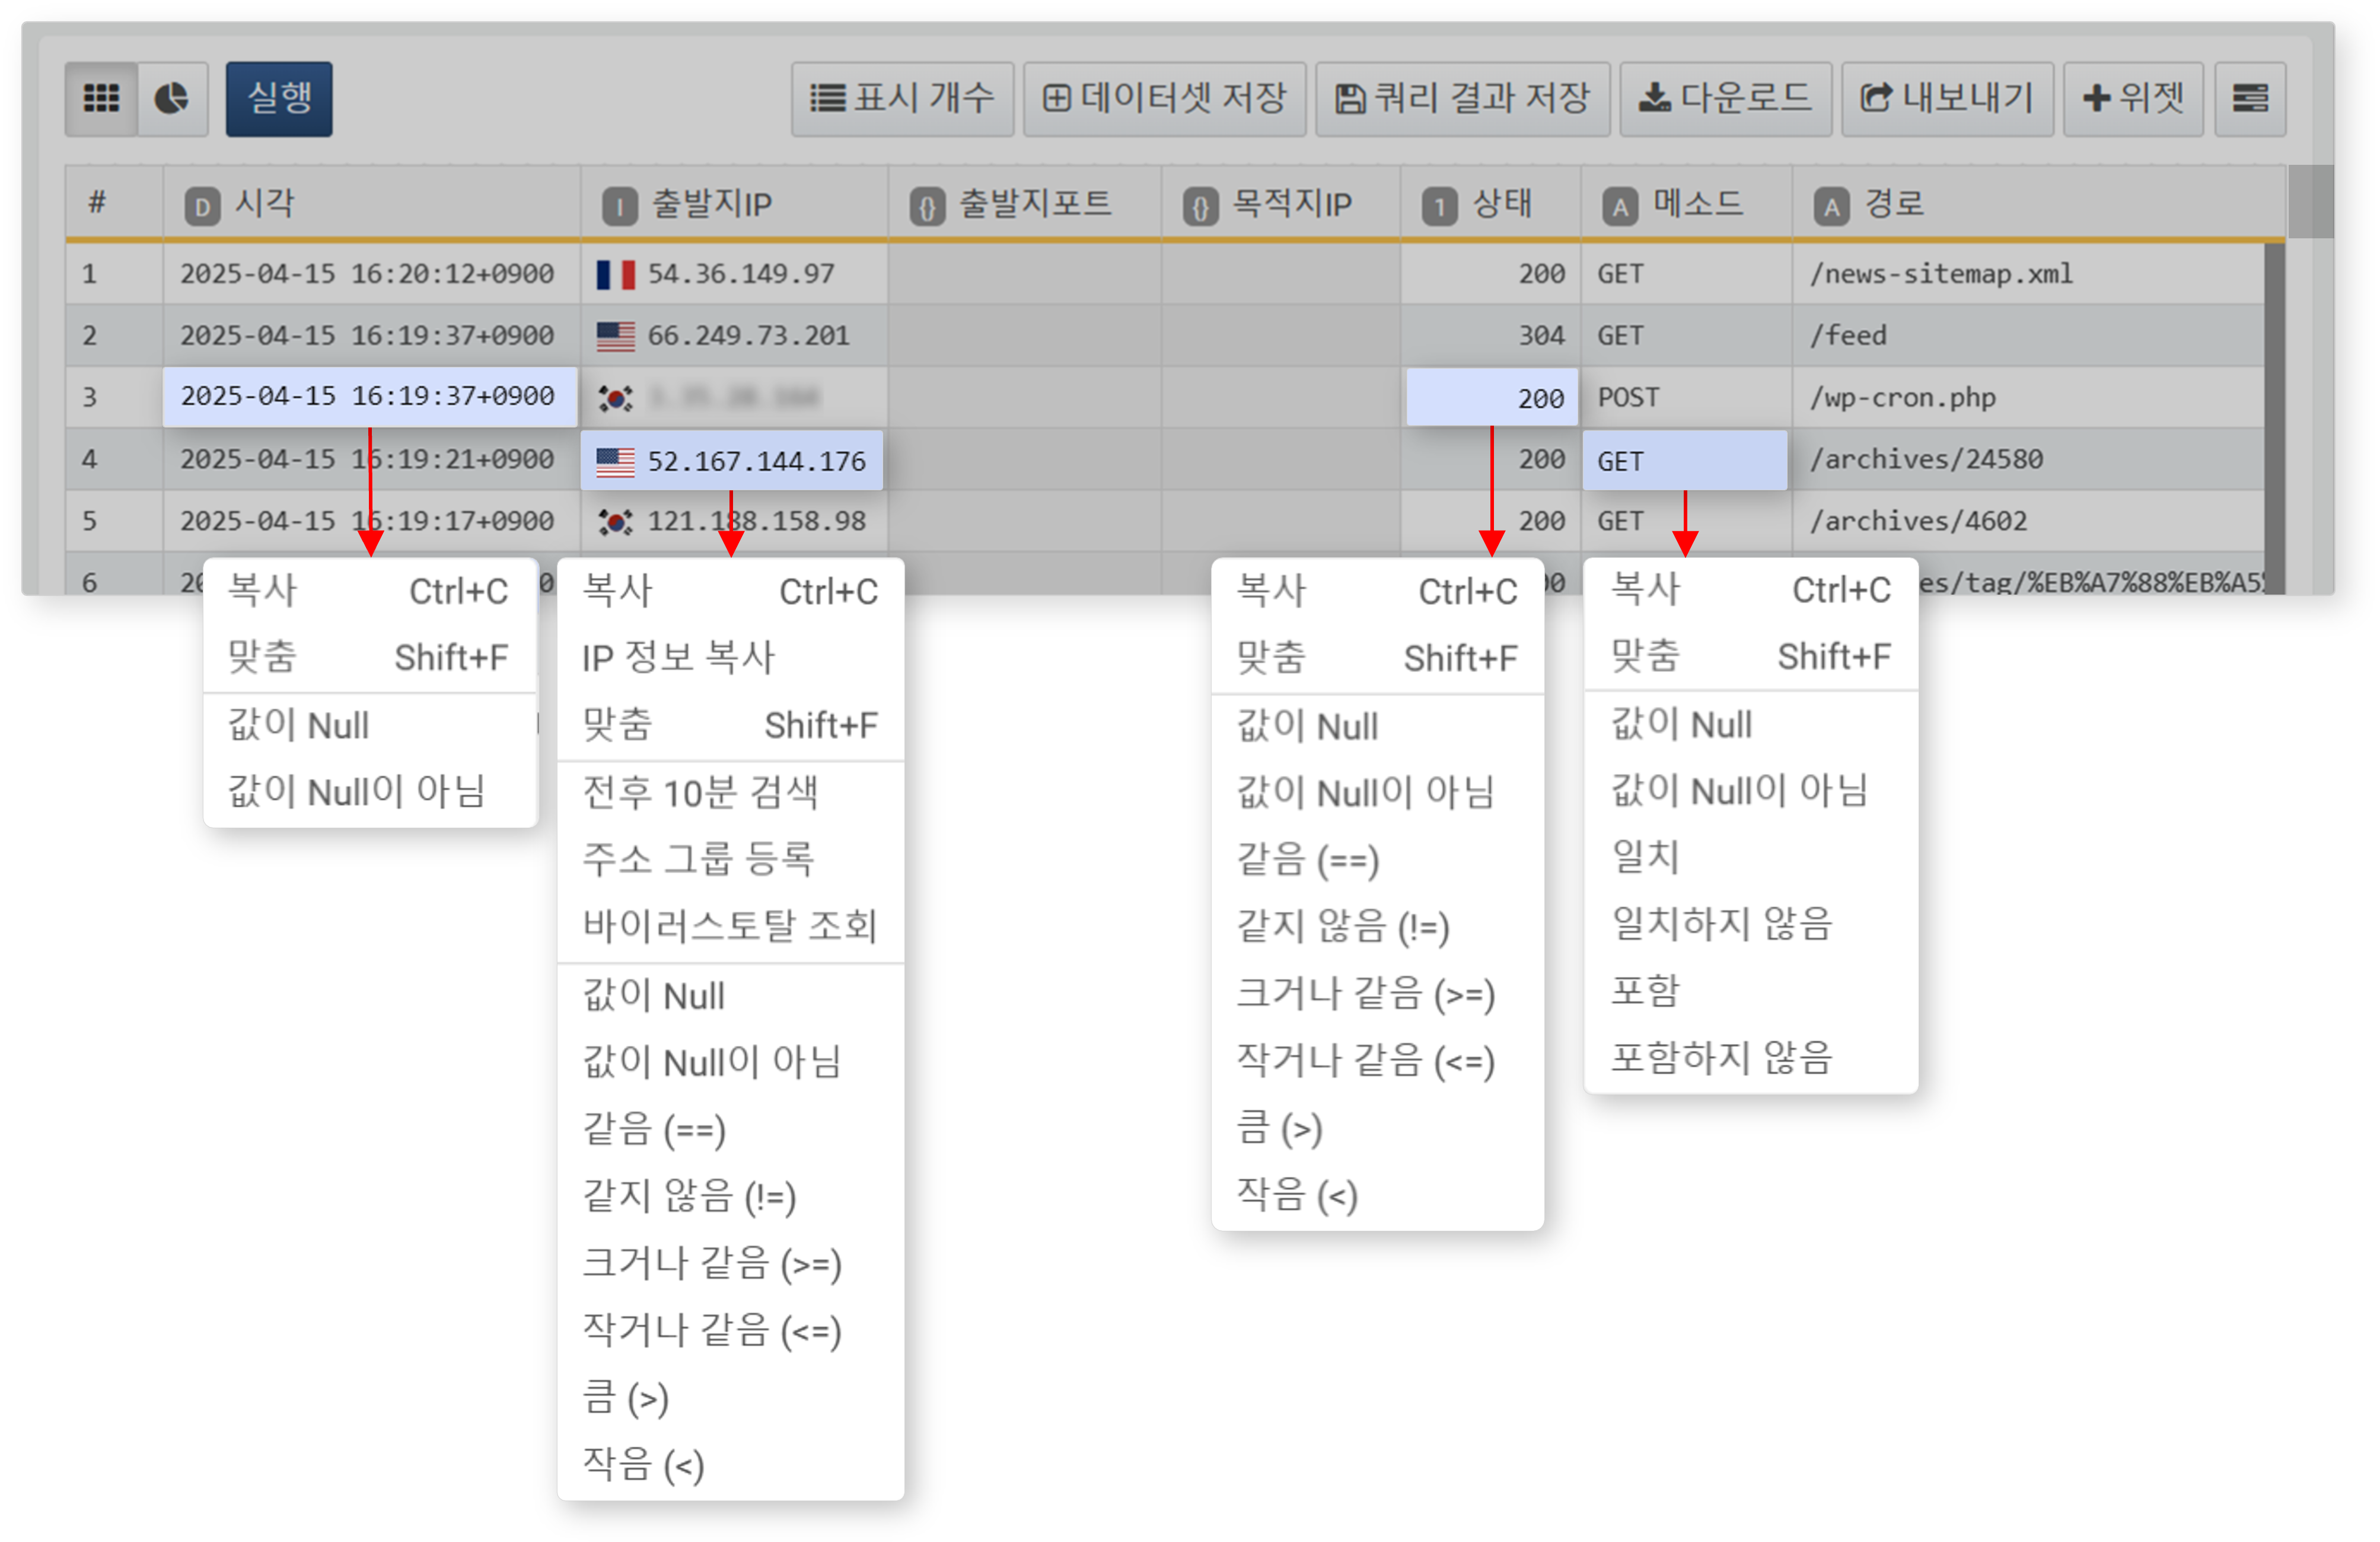2380x1542 pixels.
Task: Open the row layout icon button
Action: (2250, 98)
